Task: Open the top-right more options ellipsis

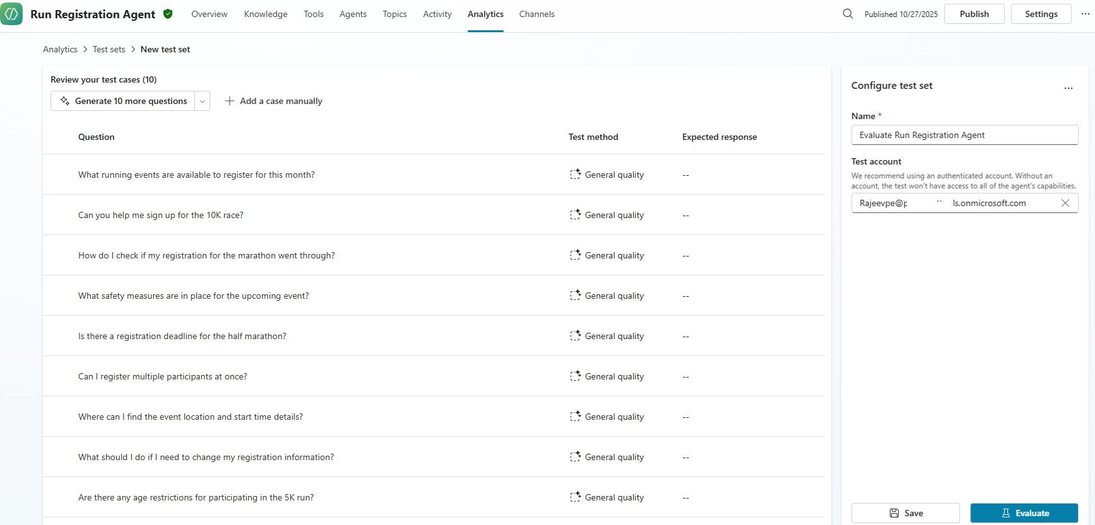Action: coord(1085,14)
